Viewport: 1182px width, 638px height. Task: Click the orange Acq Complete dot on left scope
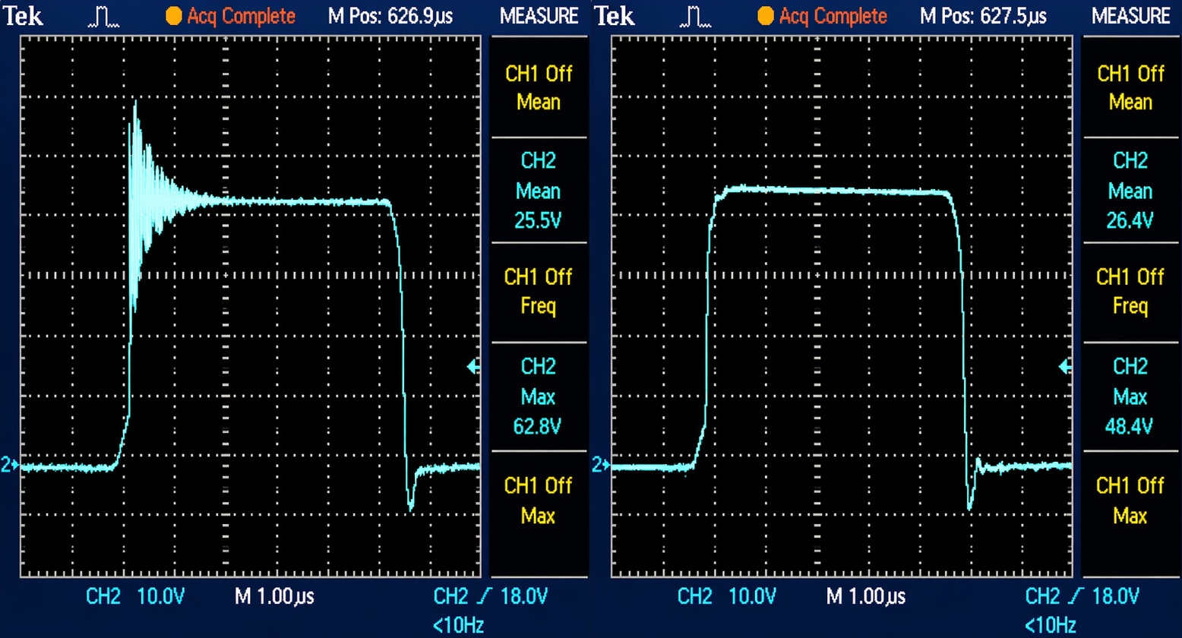[174, 16]
